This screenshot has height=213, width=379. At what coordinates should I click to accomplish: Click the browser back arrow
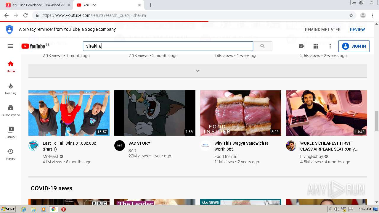point(7,15)
